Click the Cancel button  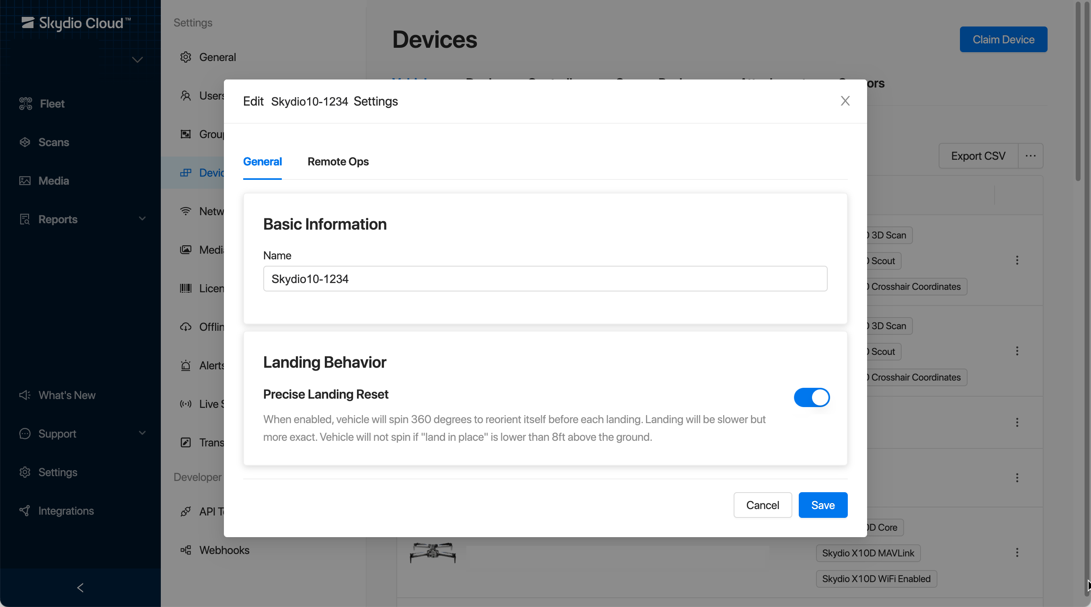coord(762,505)
